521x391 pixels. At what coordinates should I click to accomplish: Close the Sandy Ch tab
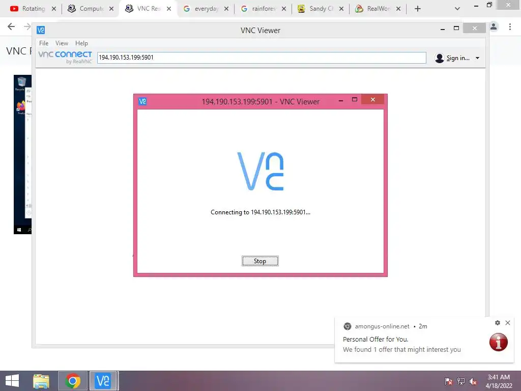coord(341,9)
